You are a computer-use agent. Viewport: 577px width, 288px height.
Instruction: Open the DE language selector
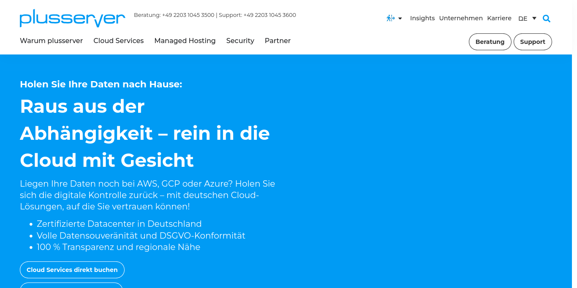pyautogui.click(x=527, y=19)
